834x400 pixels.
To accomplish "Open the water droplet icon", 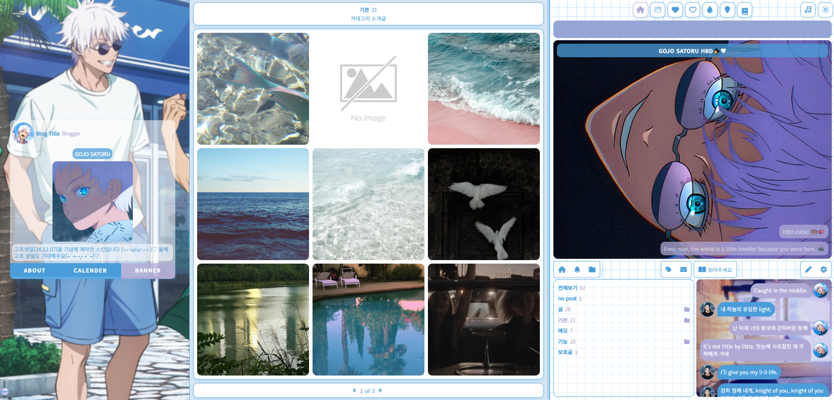I will coord(710,10).
